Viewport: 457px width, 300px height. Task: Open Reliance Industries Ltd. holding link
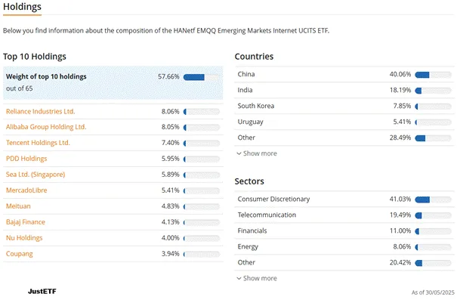(41, 111)
